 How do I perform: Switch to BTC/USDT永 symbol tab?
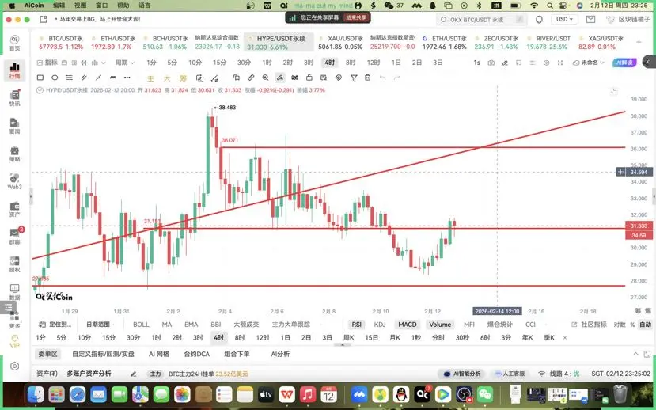pyautogui.click(x=61, y=42)
